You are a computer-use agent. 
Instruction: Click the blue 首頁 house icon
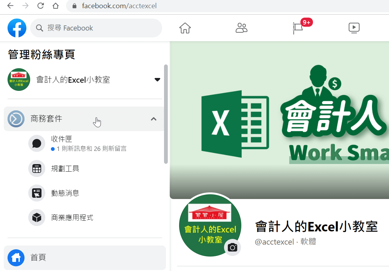click(16, 258)
